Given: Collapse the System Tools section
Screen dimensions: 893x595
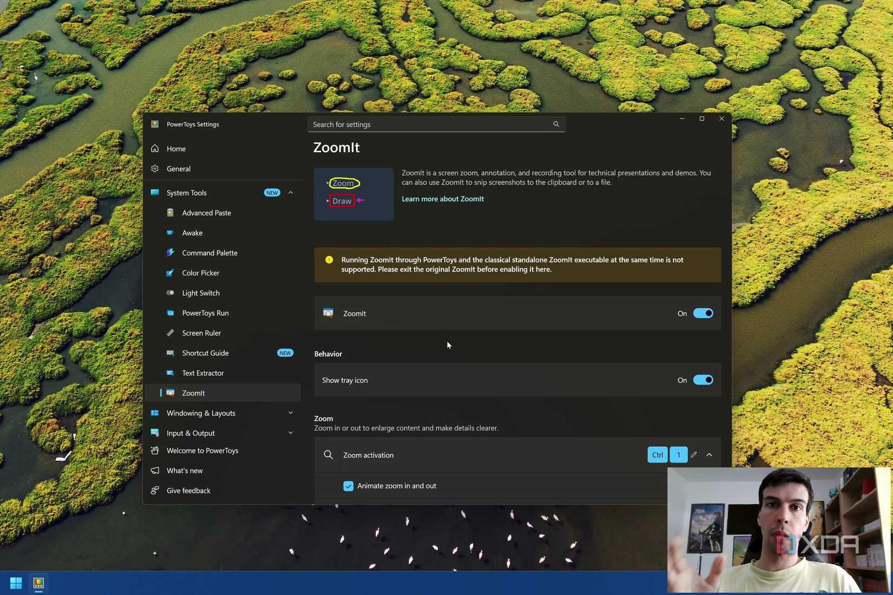Looking at the screenshot, I should coord(291,193).
